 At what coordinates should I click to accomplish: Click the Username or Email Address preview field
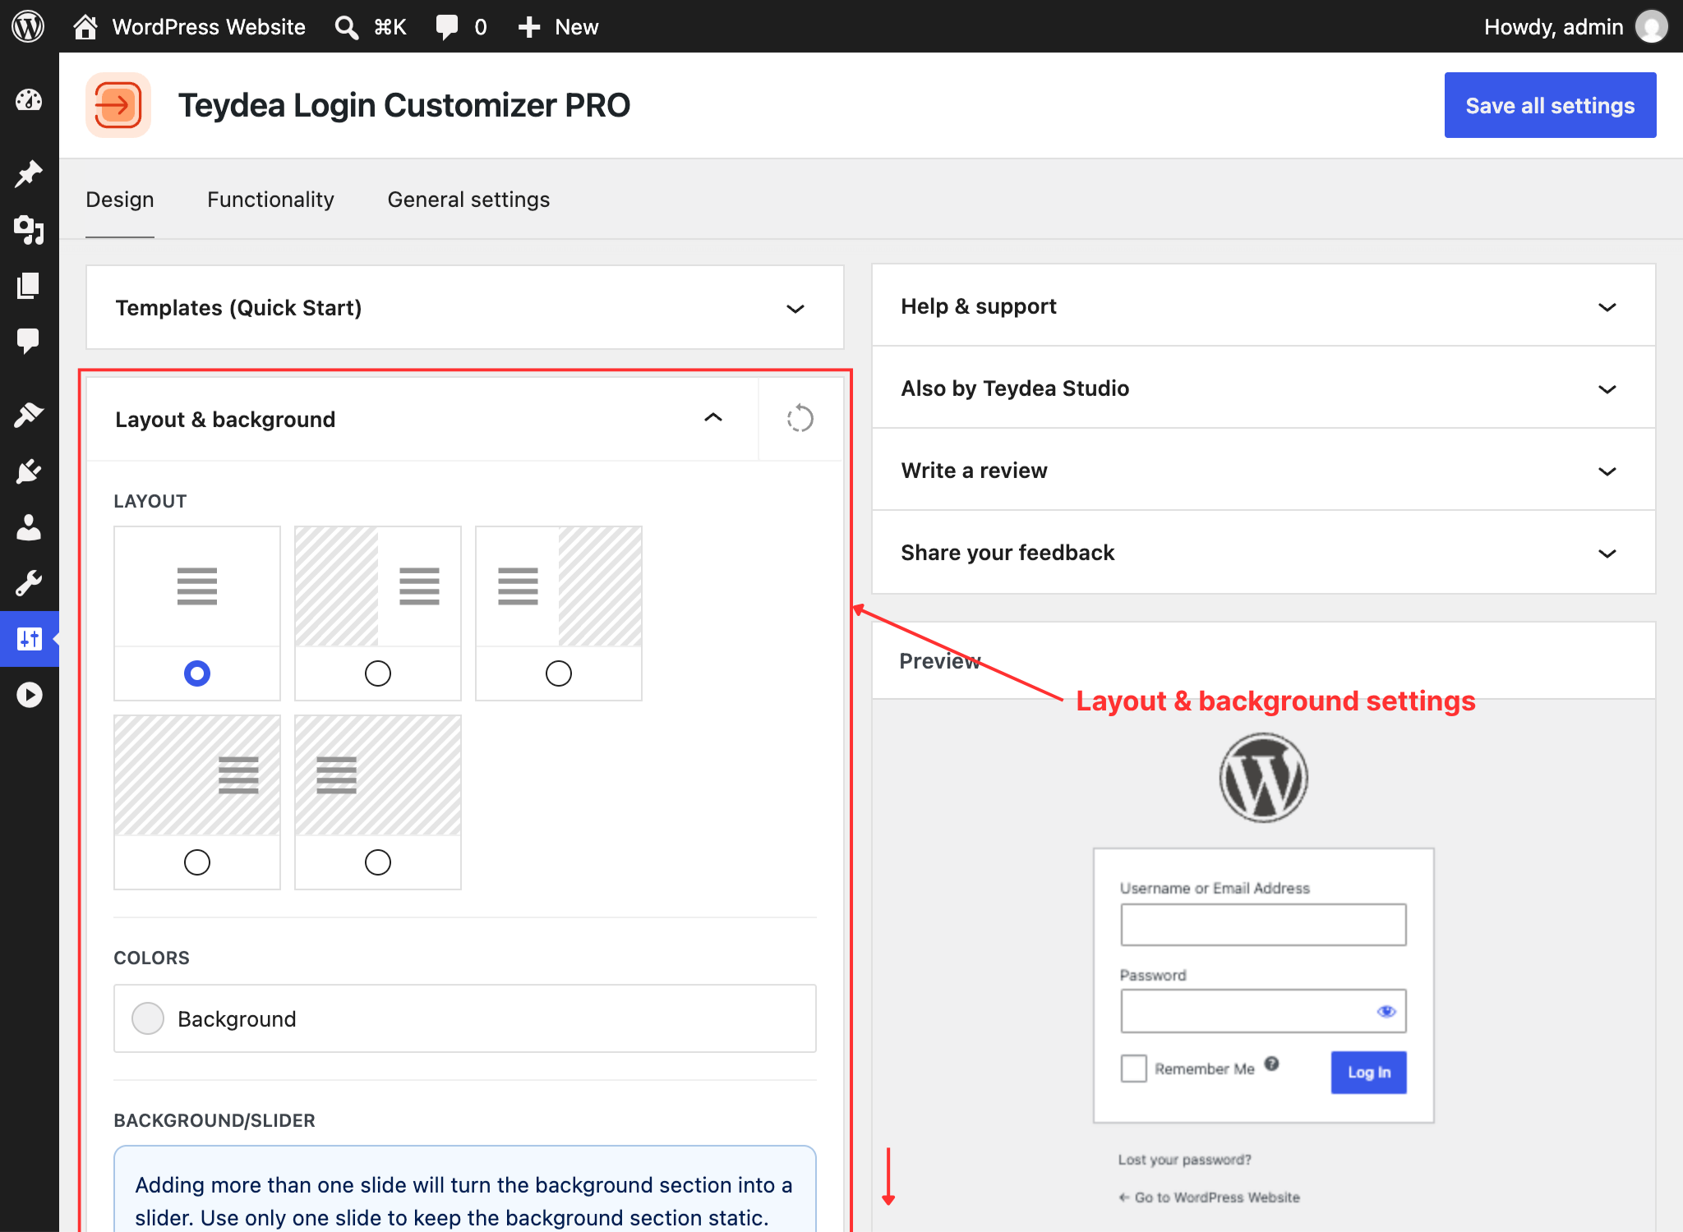[1263, 925]
